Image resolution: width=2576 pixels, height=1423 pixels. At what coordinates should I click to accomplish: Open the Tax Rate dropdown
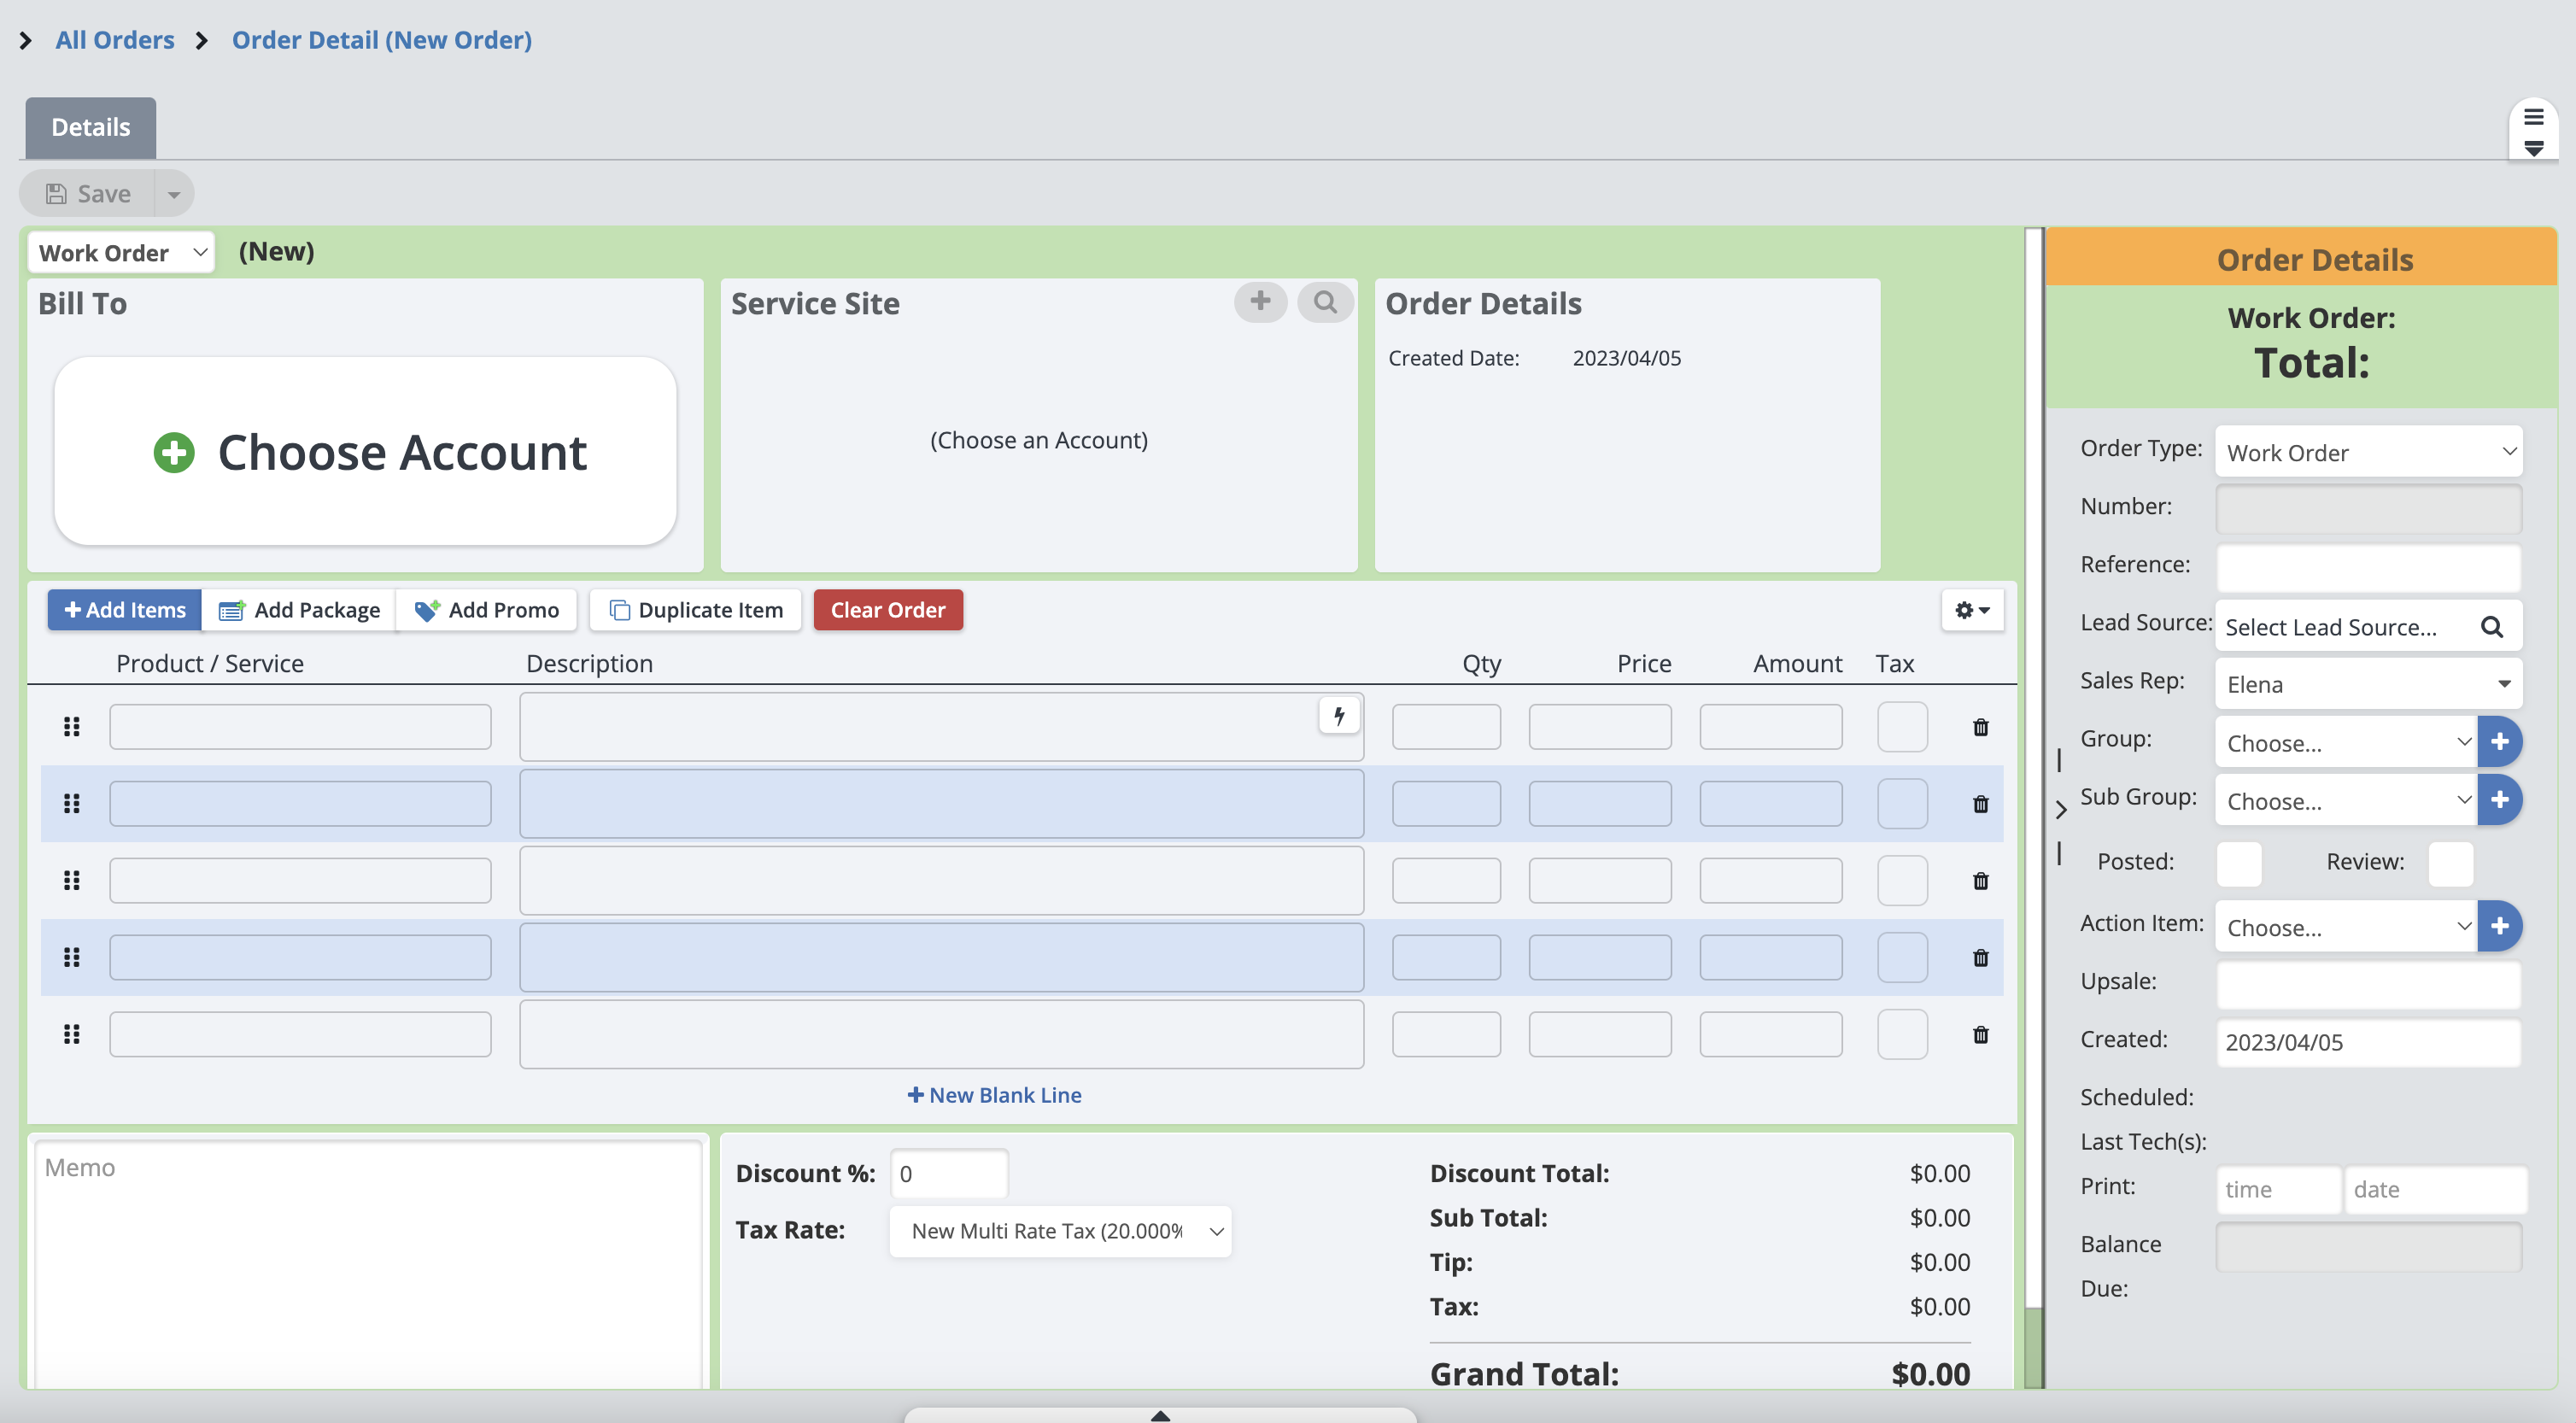[1060, 1231]
